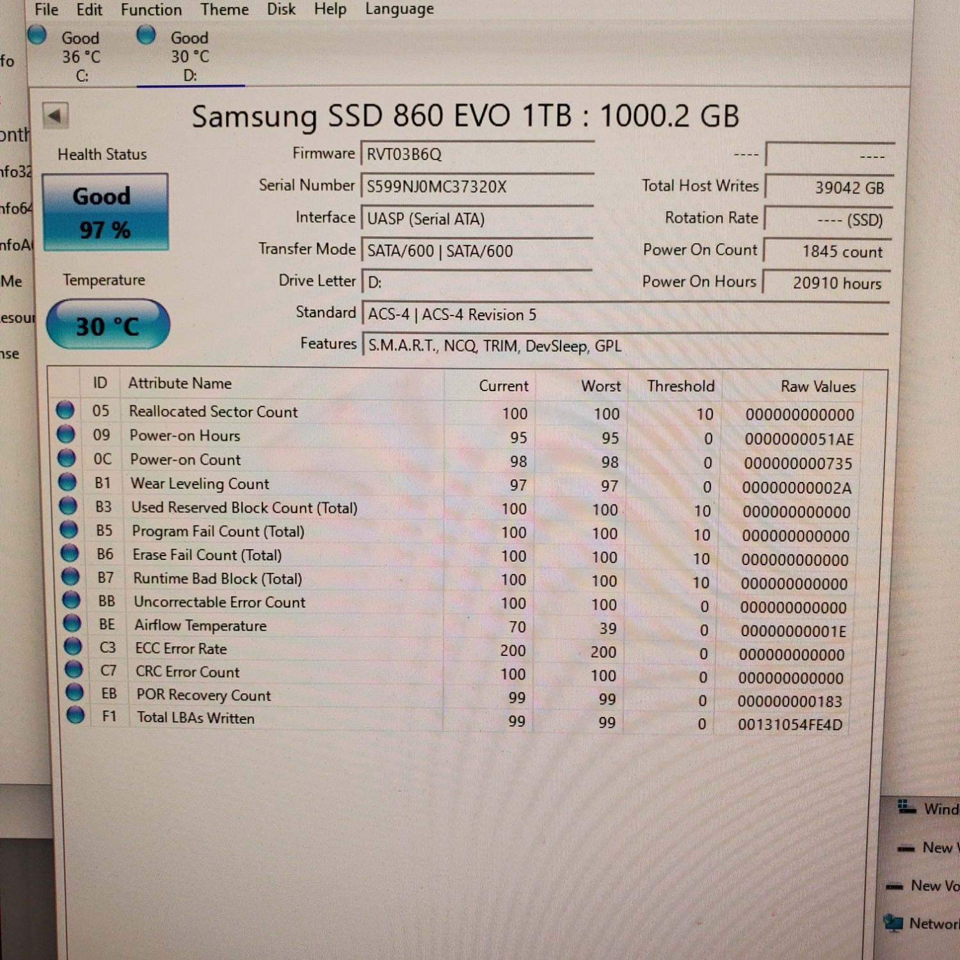
Task: Open the Edit menu
Action: pyautogui.click(x=89, y=10)
